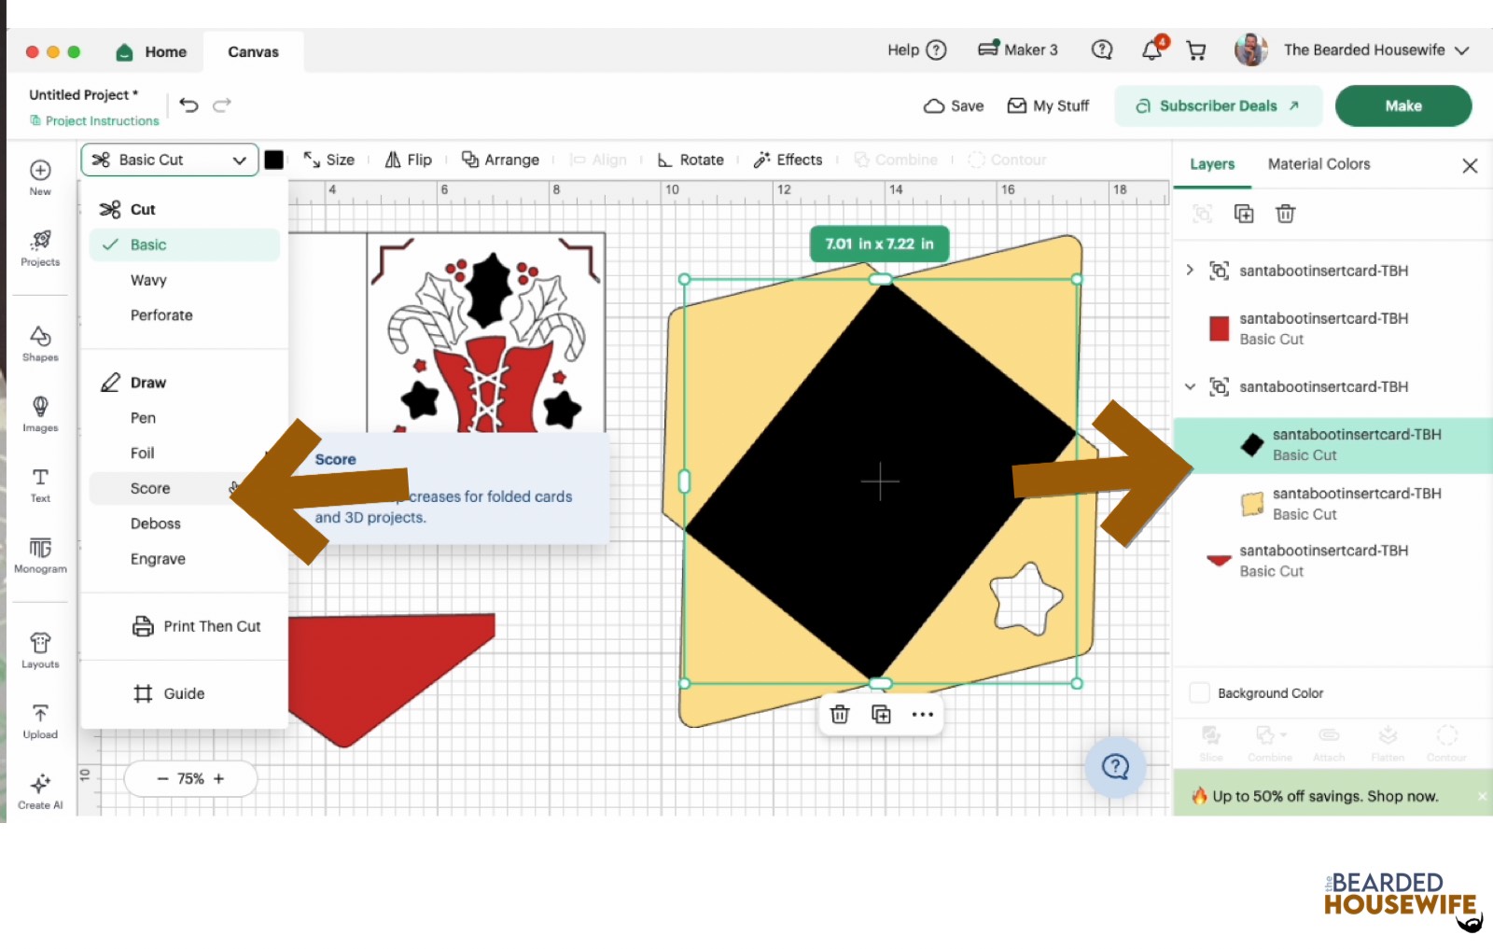Switch to Material Colors tab
The width and height of the screenshot is (1493, 949).
(x=1319, y=164)
